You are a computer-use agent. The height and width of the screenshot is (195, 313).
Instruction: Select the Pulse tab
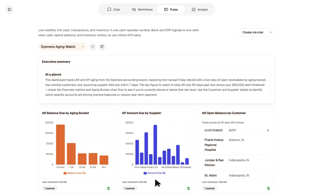tap(171, 10)
